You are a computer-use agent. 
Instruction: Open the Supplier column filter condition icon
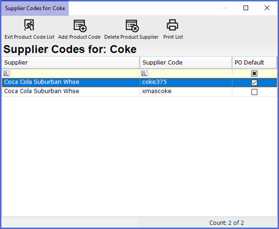6,74
